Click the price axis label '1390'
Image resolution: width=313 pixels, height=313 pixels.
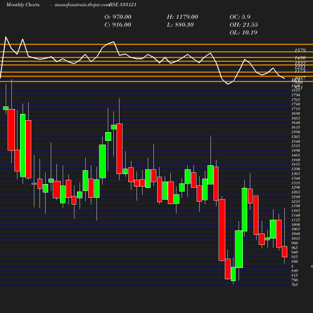click(x=295, y=169)
